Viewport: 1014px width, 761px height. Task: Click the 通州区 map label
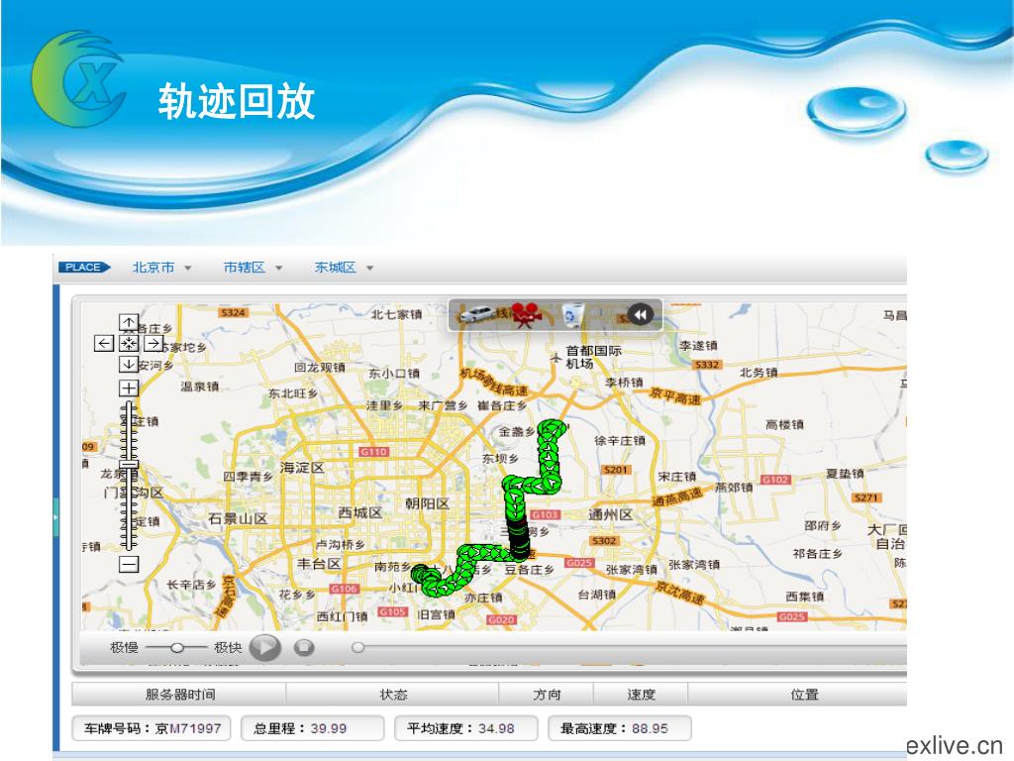click(x=610, y=514)
